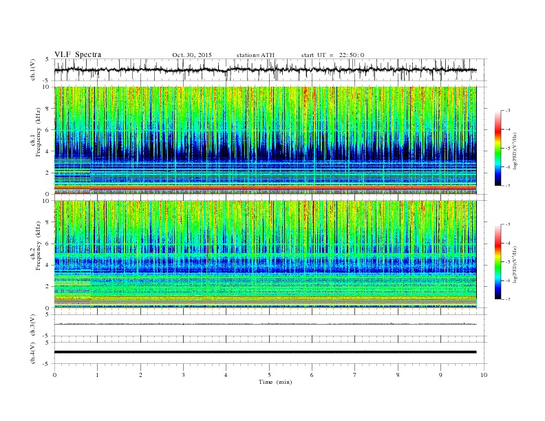The image size is (545, 421).
Task: Click the ch.1 voltage waveform trace
Action: click(x=265, y=69)
